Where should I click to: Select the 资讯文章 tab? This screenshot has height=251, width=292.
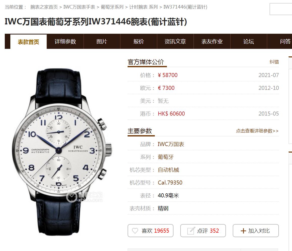175,41
